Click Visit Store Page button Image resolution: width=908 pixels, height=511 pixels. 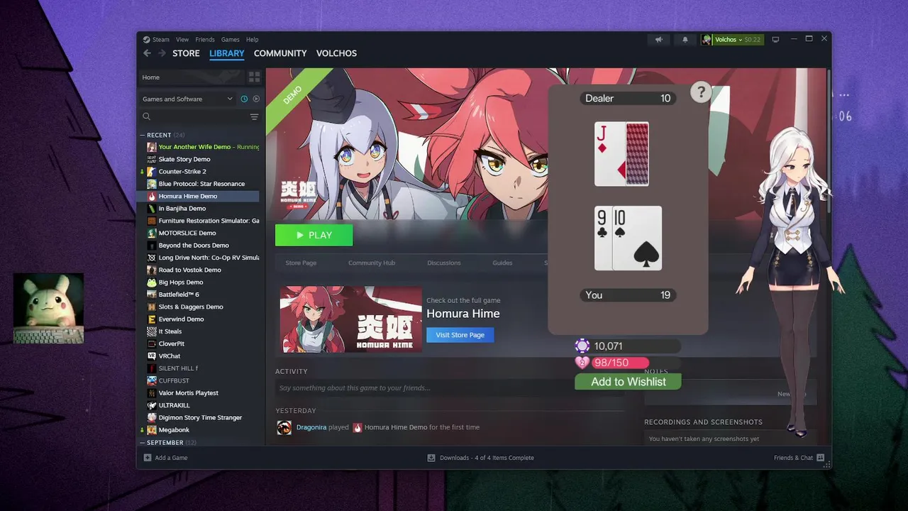(x=460, y=335)
